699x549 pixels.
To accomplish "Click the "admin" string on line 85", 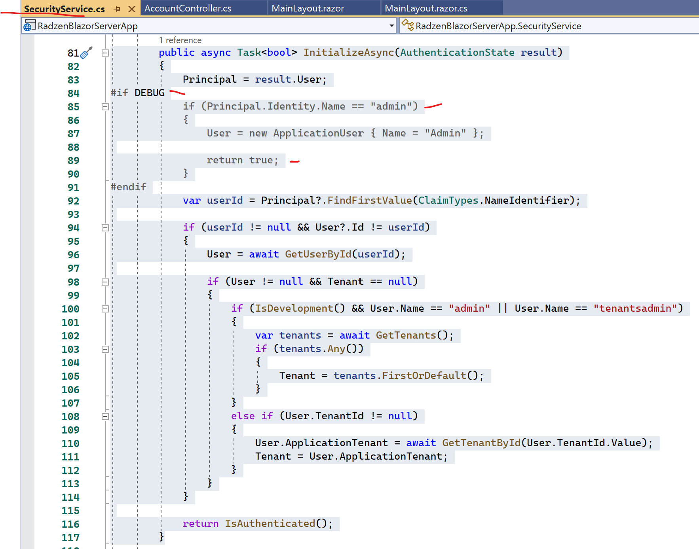I will (391, 106).
